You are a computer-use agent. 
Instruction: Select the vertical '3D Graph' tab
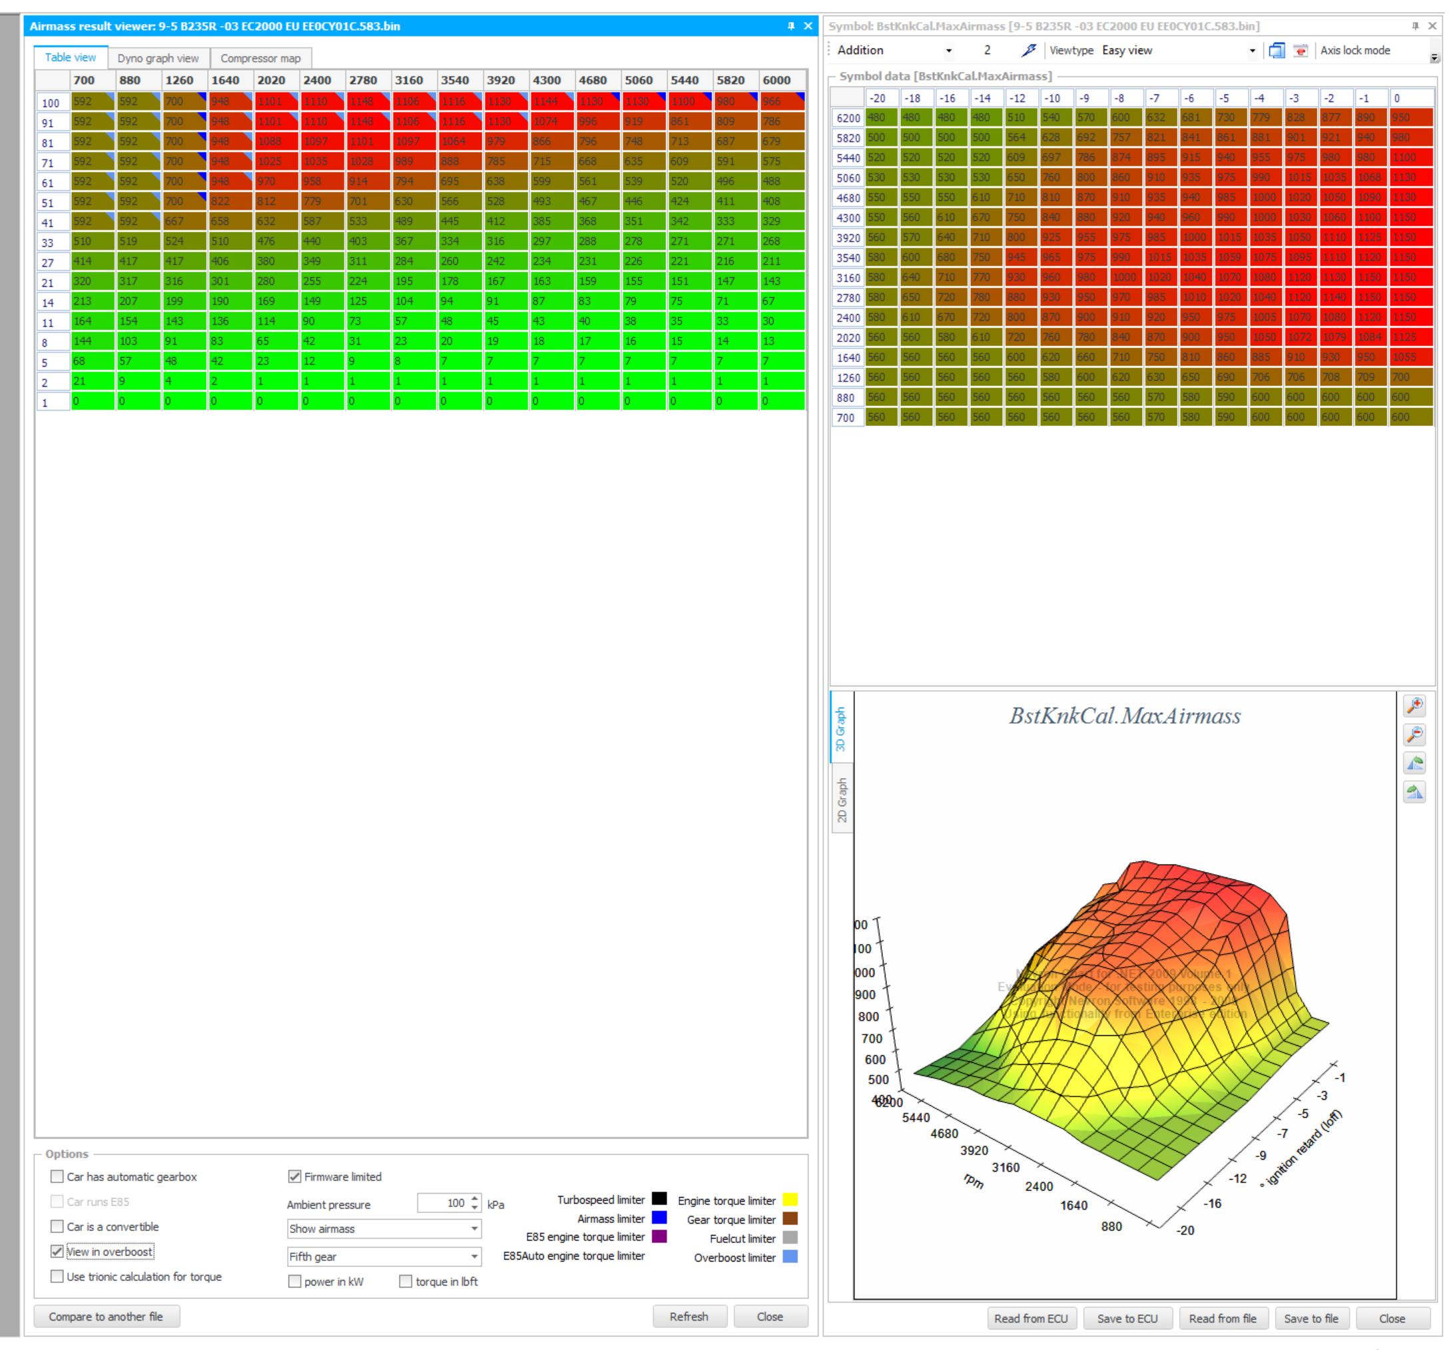pyautogui.click(x=841, y=728)
